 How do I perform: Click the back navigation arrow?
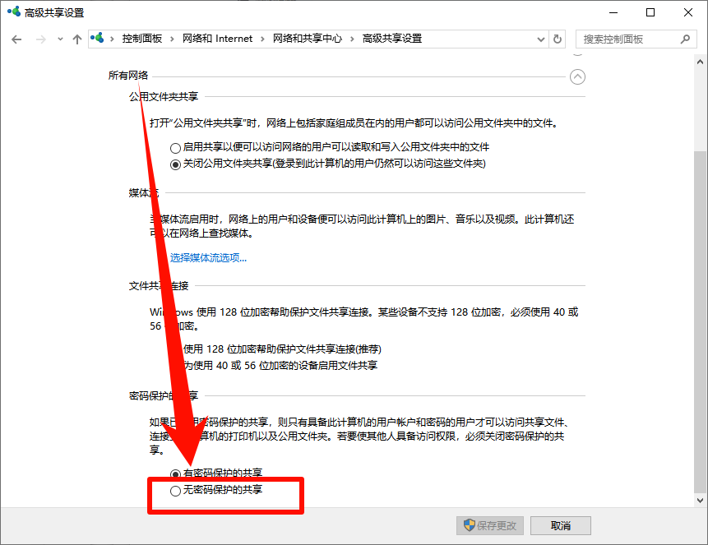click(x=16, y=39)
